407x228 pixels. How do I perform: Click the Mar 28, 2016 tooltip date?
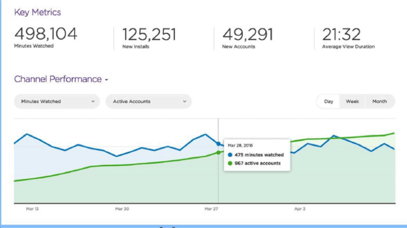(240, 146)
